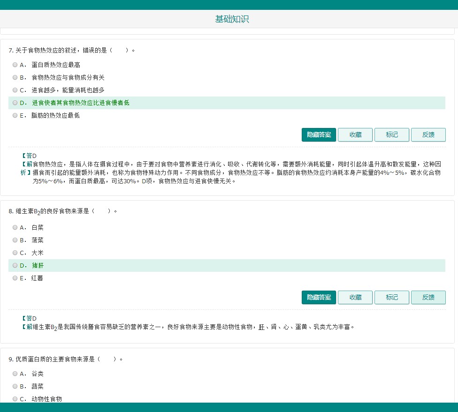Mark question 8 with the 标记 button

tap(392, 297)
